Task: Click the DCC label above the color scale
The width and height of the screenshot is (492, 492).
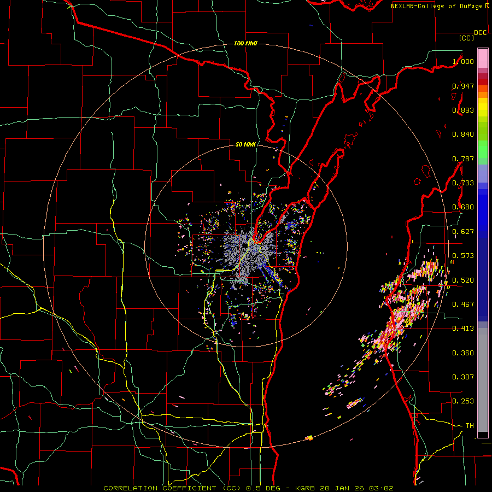Action: [480, 33]
